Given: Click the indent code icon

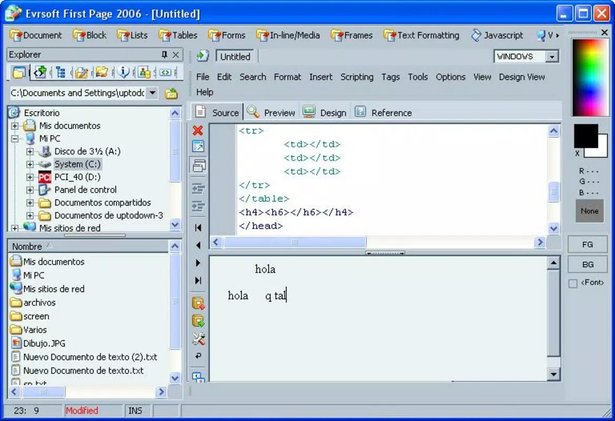Looking at the screenshot, I should pos(198,206).
